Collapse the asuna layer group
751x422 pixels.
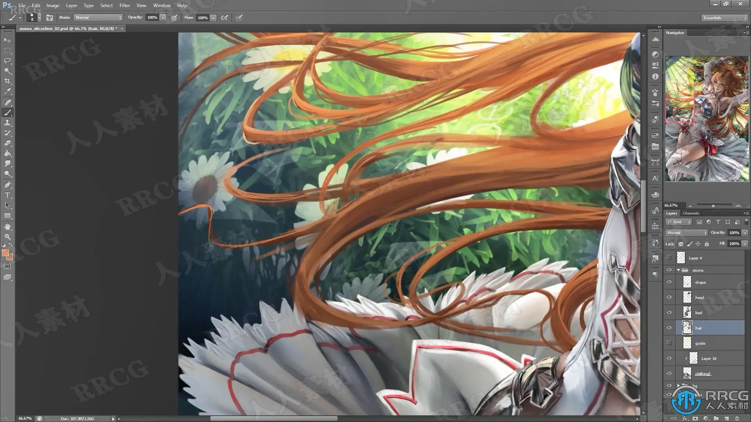point(678,270)
